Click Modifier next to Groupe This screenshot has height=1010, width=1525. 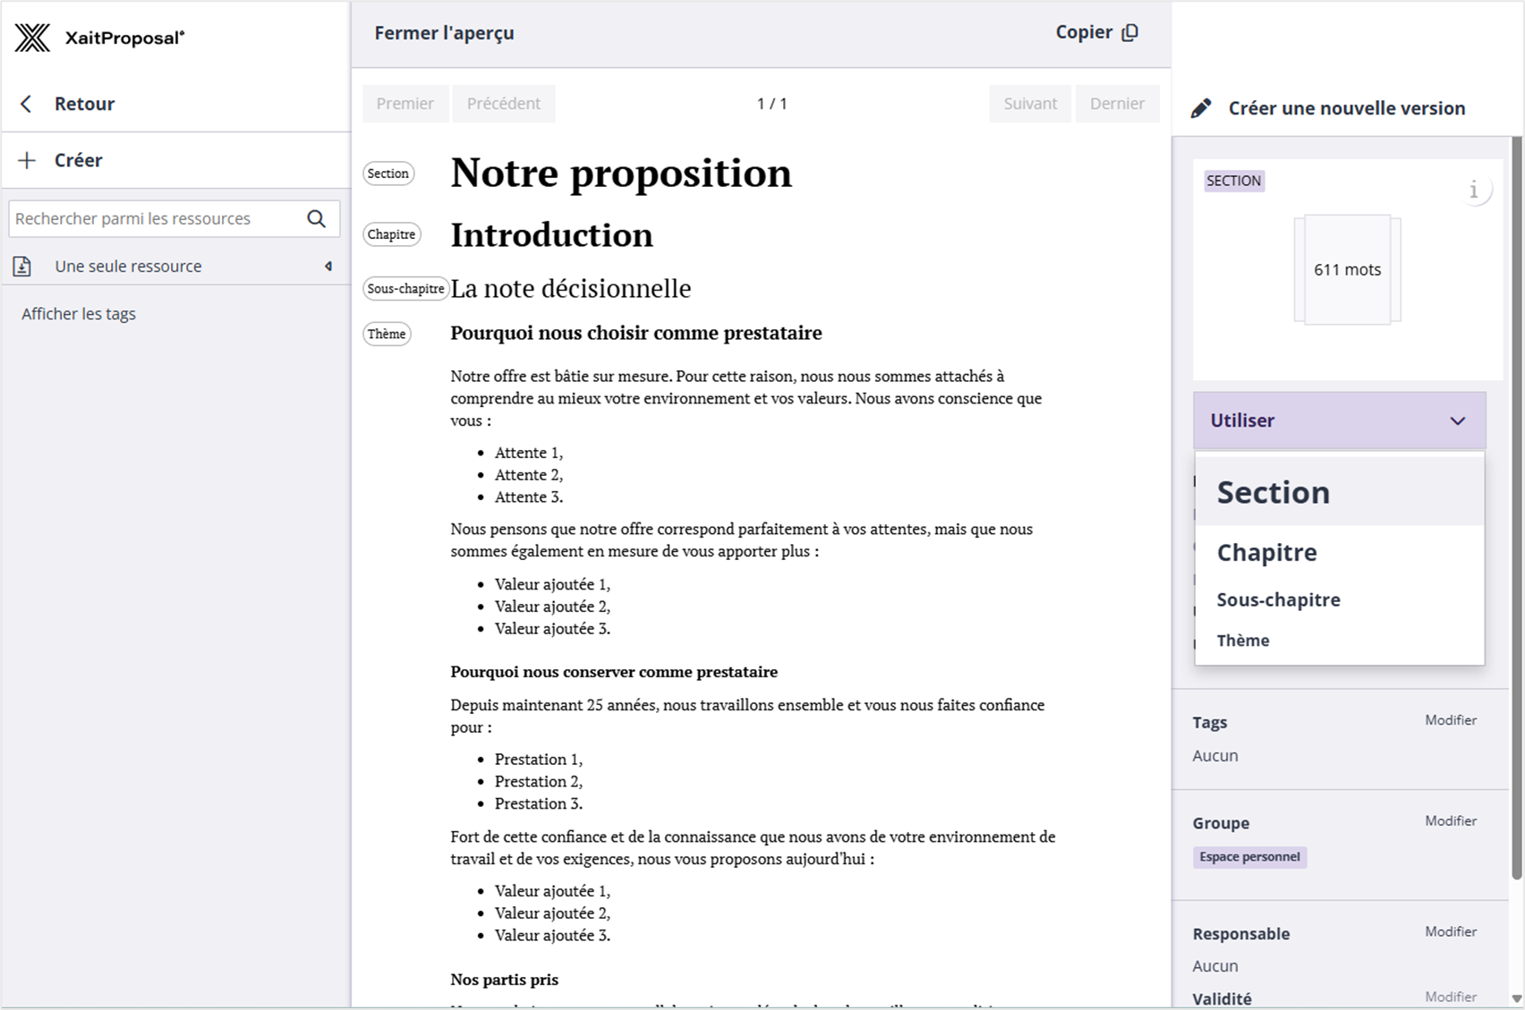[1450, 820]
